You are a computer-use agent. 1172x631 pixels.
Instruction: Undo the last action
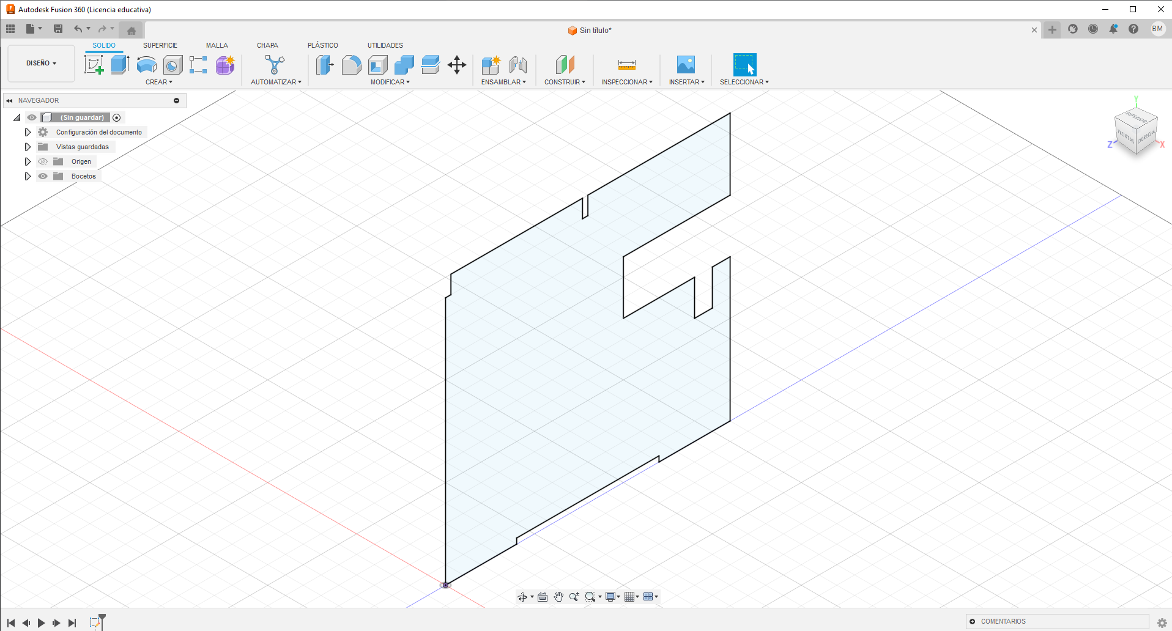pyautogui.click(x=78, y=29)
